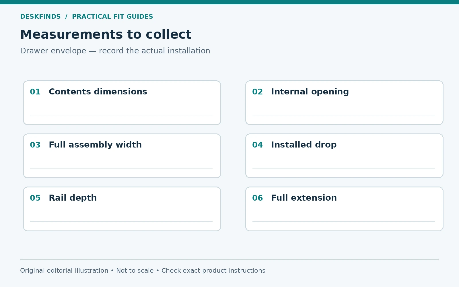Viewport: 459px width, 287px height.
Task: Click the DESKFINDS breadcrumb text
Action: point(40,17)
